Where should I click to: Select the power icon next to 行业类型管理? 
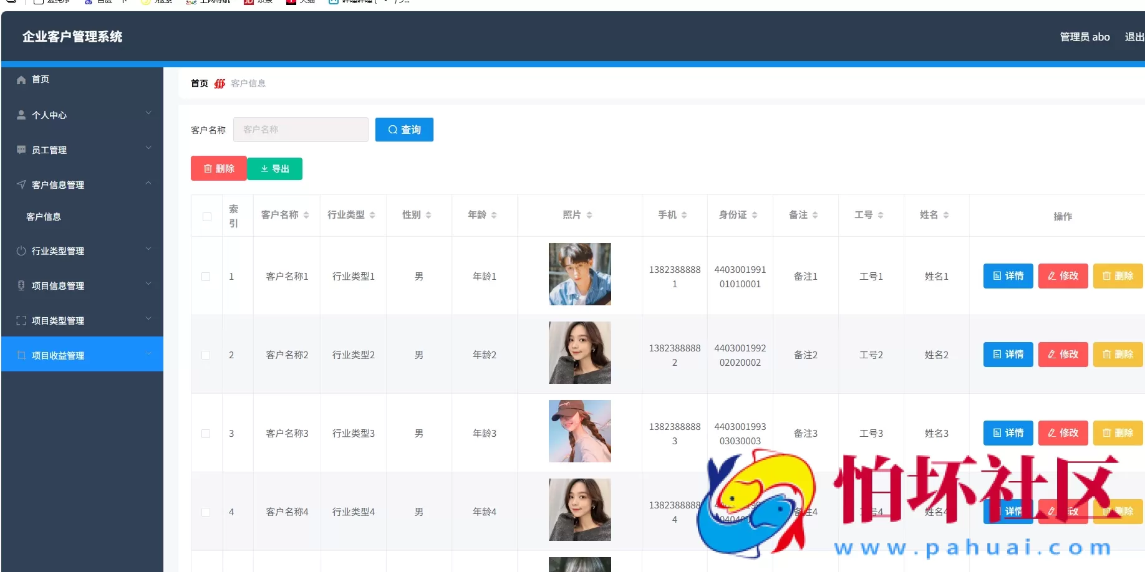coord(21,250)
